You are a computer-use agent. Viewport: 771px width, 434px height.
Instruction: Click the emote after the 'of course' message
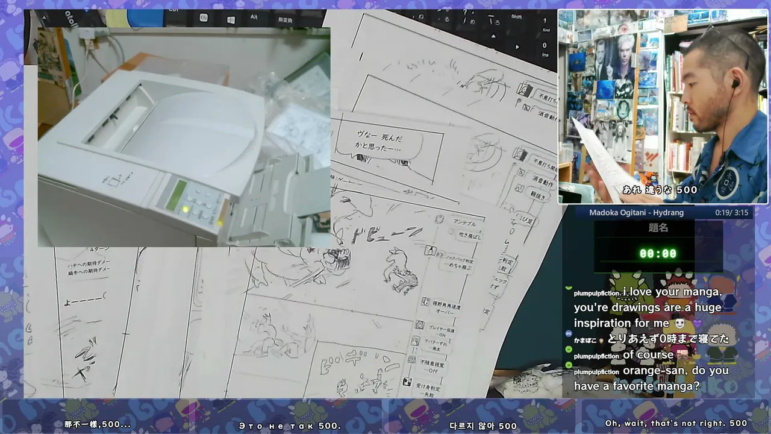(x=682, y=355)
